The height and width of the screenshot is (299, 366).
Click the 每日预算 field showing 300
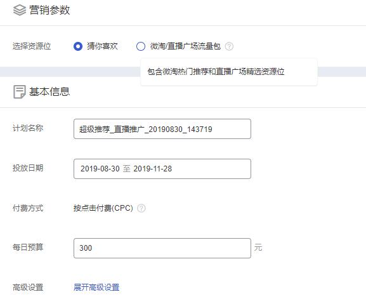tap(162, 248)
